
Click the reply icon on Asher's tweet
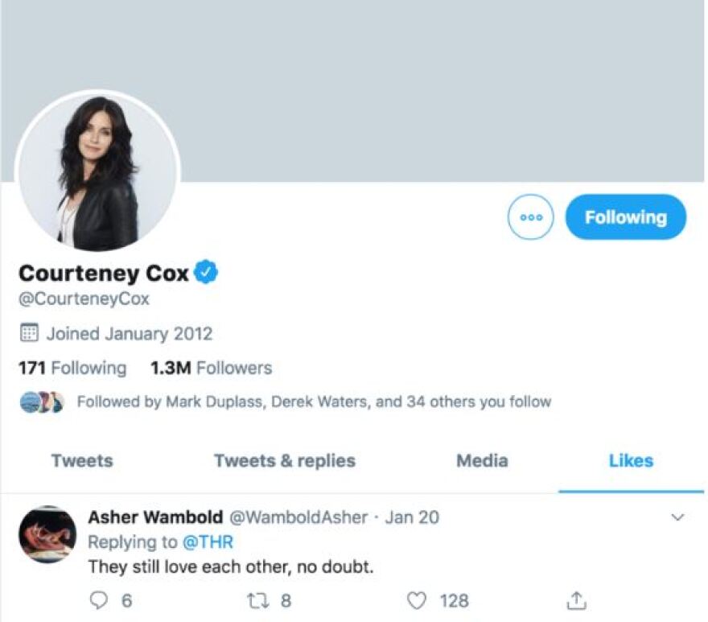pos(97,600)
